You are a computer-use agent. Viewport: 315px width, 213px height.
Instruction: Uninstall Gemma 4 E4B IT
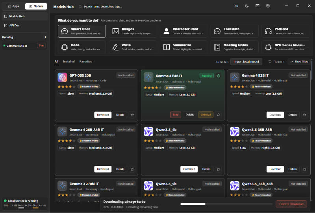pos(206,114)
